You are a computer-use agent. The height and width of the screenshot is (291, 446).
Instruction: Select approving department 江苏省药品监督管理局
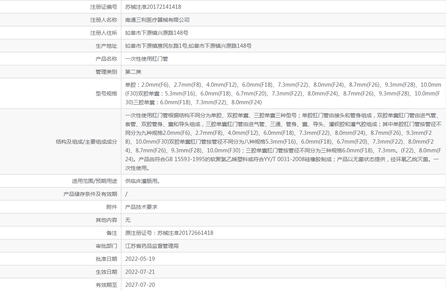pos(152,246)
